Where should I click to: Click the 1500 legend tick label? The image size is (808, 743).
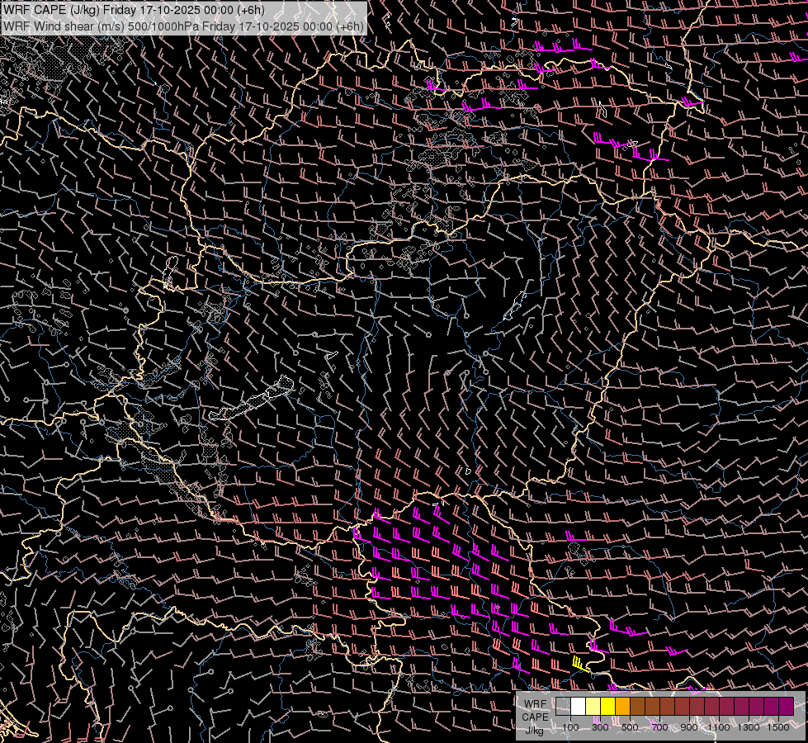tap(778, 727)
